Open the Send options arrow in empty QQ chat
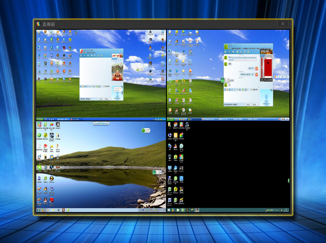326x243 pixels. 110,99
